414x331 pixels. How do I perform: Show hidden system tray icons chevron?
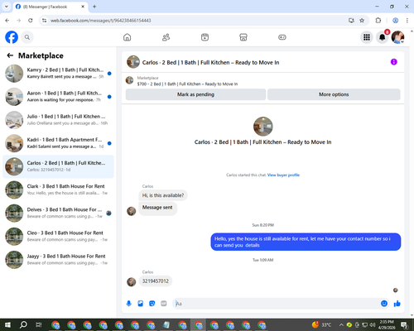click(x=341, y=325)
